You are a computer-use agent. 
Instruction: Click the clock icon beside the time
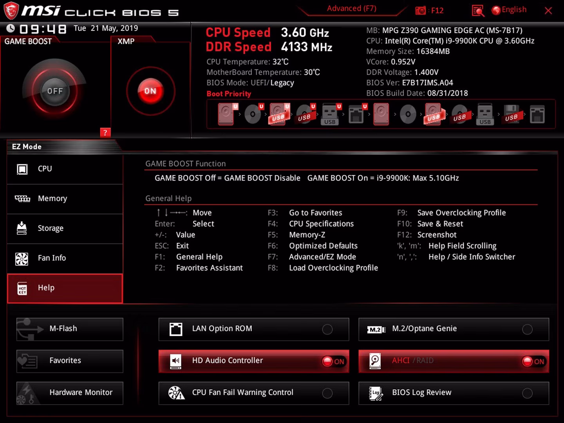pos(11,28)
